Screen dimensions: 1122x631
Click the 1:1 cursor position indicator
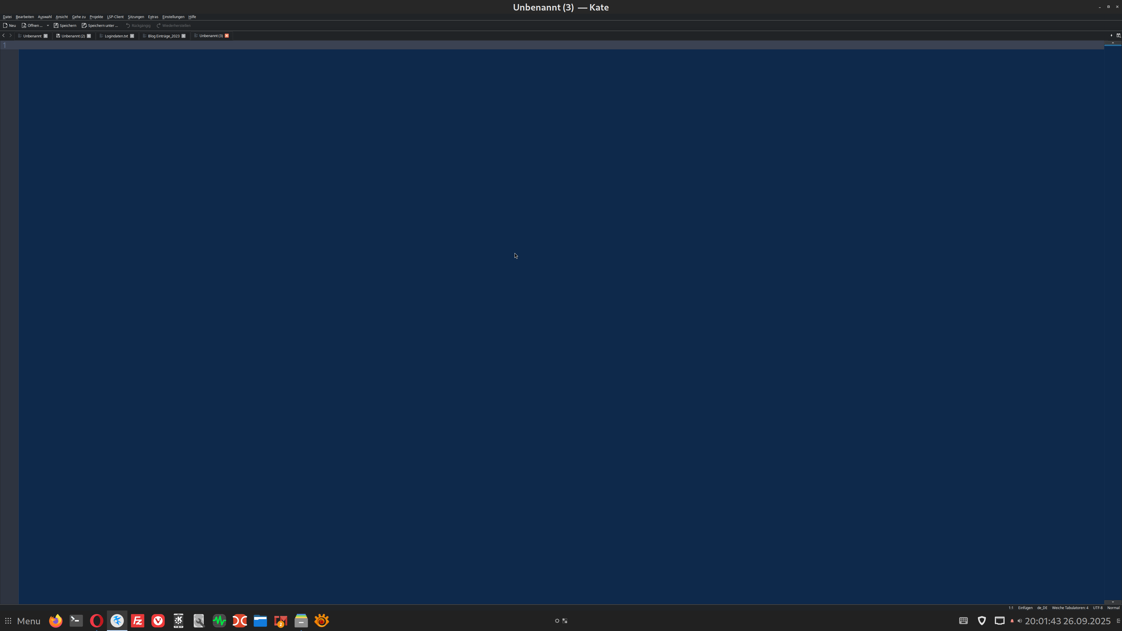pyautogui.click(x=1010, y=608)
